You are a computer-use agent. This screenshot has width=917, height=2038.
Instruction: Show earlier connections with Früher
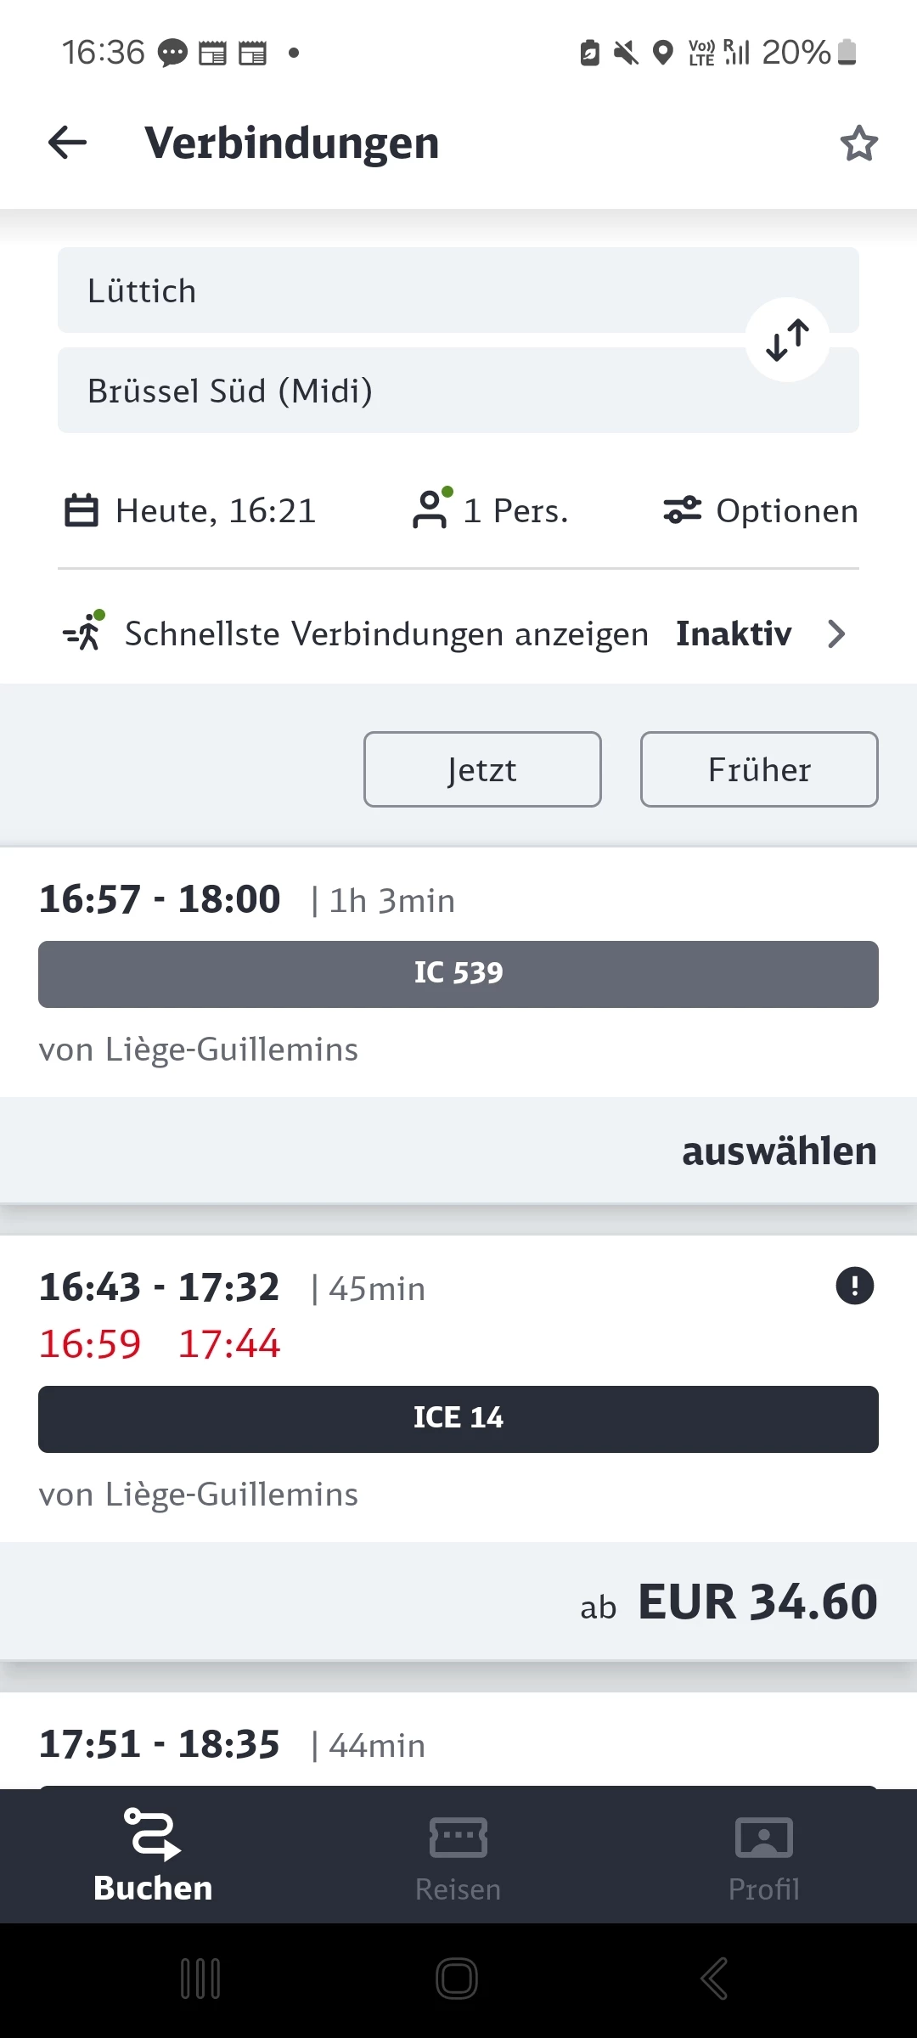[x=759, y=769]
